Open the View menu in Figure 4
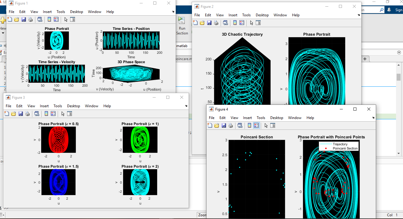 tap(234, 118)
